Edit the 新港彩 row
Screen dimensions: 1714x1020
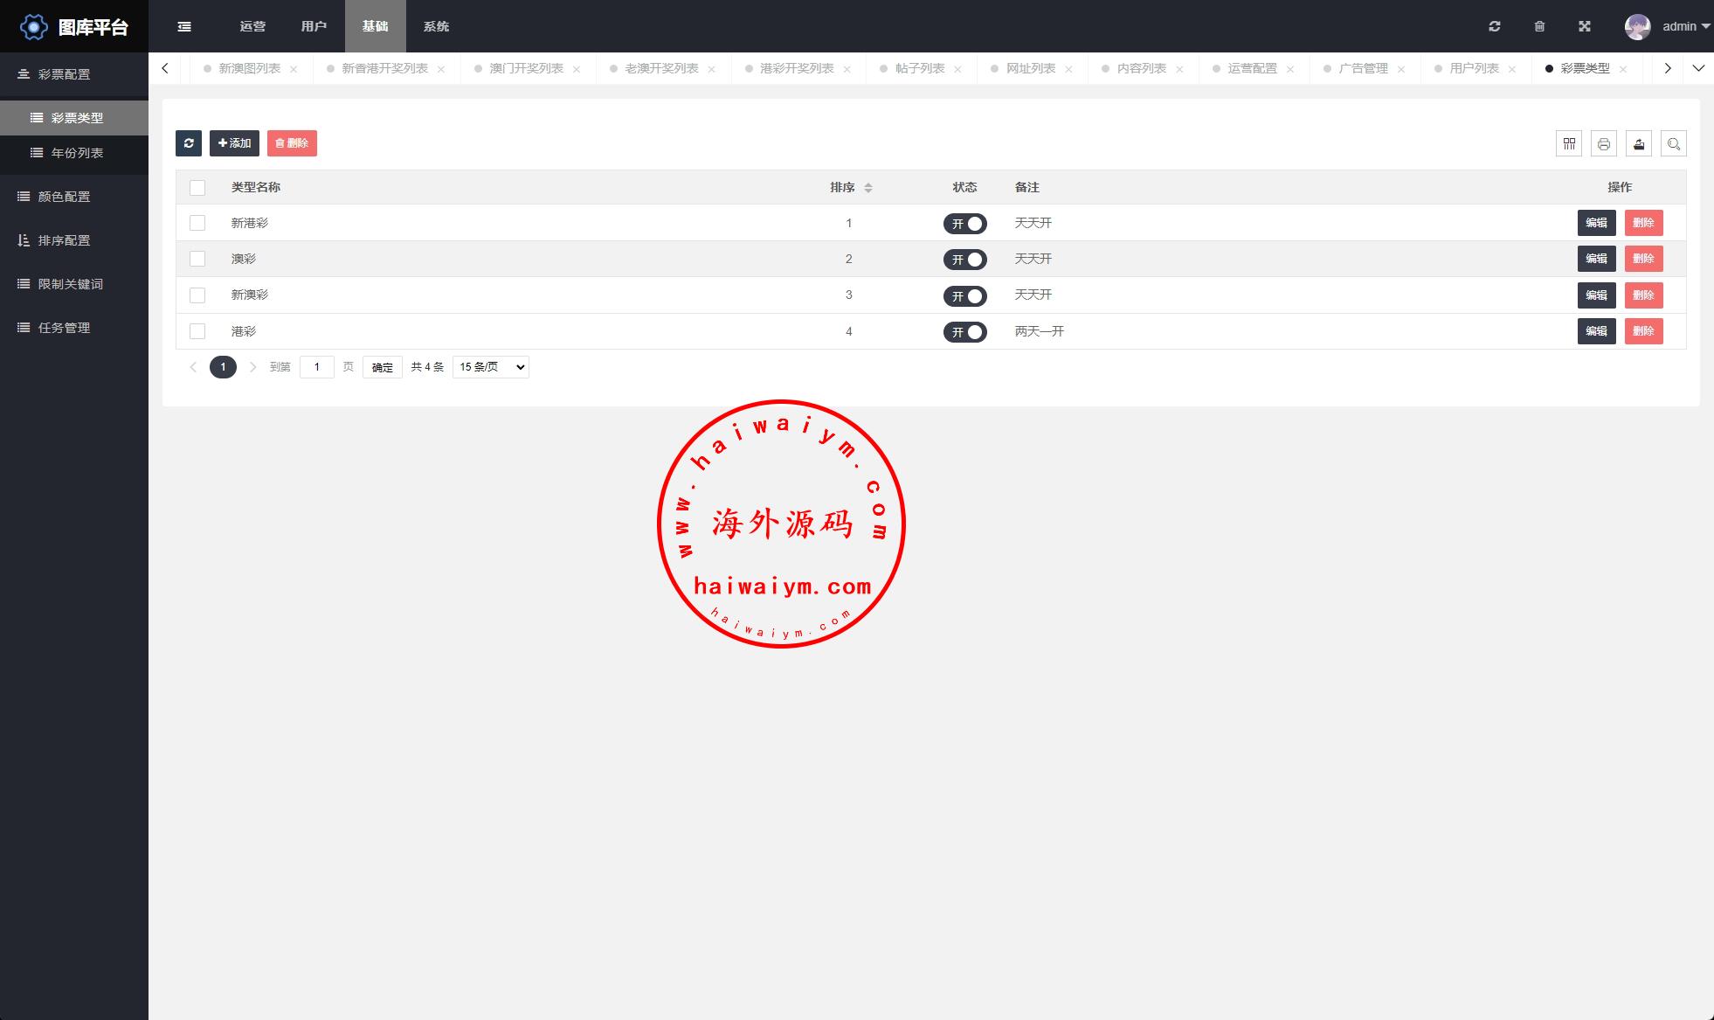[x=1596, y=223]
